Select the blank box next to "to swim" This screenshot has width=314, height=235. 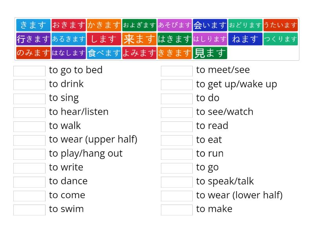[x=29, y=210]
